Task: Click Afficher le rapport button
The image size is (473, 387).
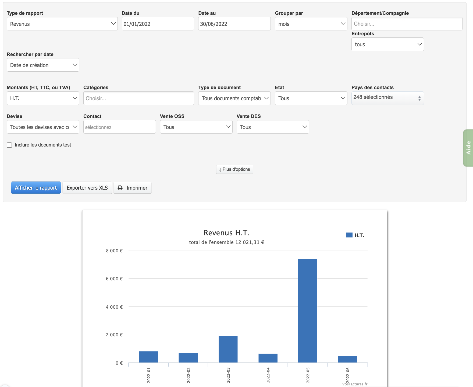Action: point(36,188)
